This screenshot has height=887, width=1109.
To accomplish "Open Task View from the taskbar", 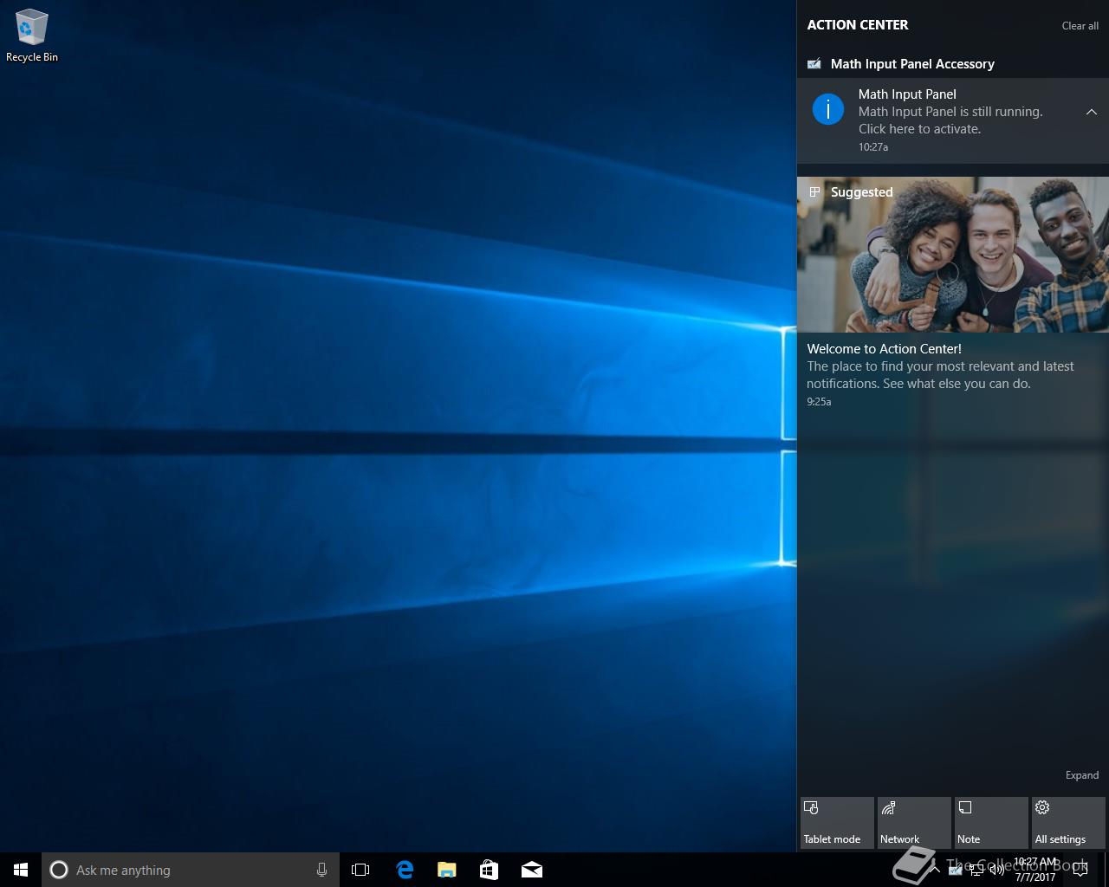I will tap(360, 870).
